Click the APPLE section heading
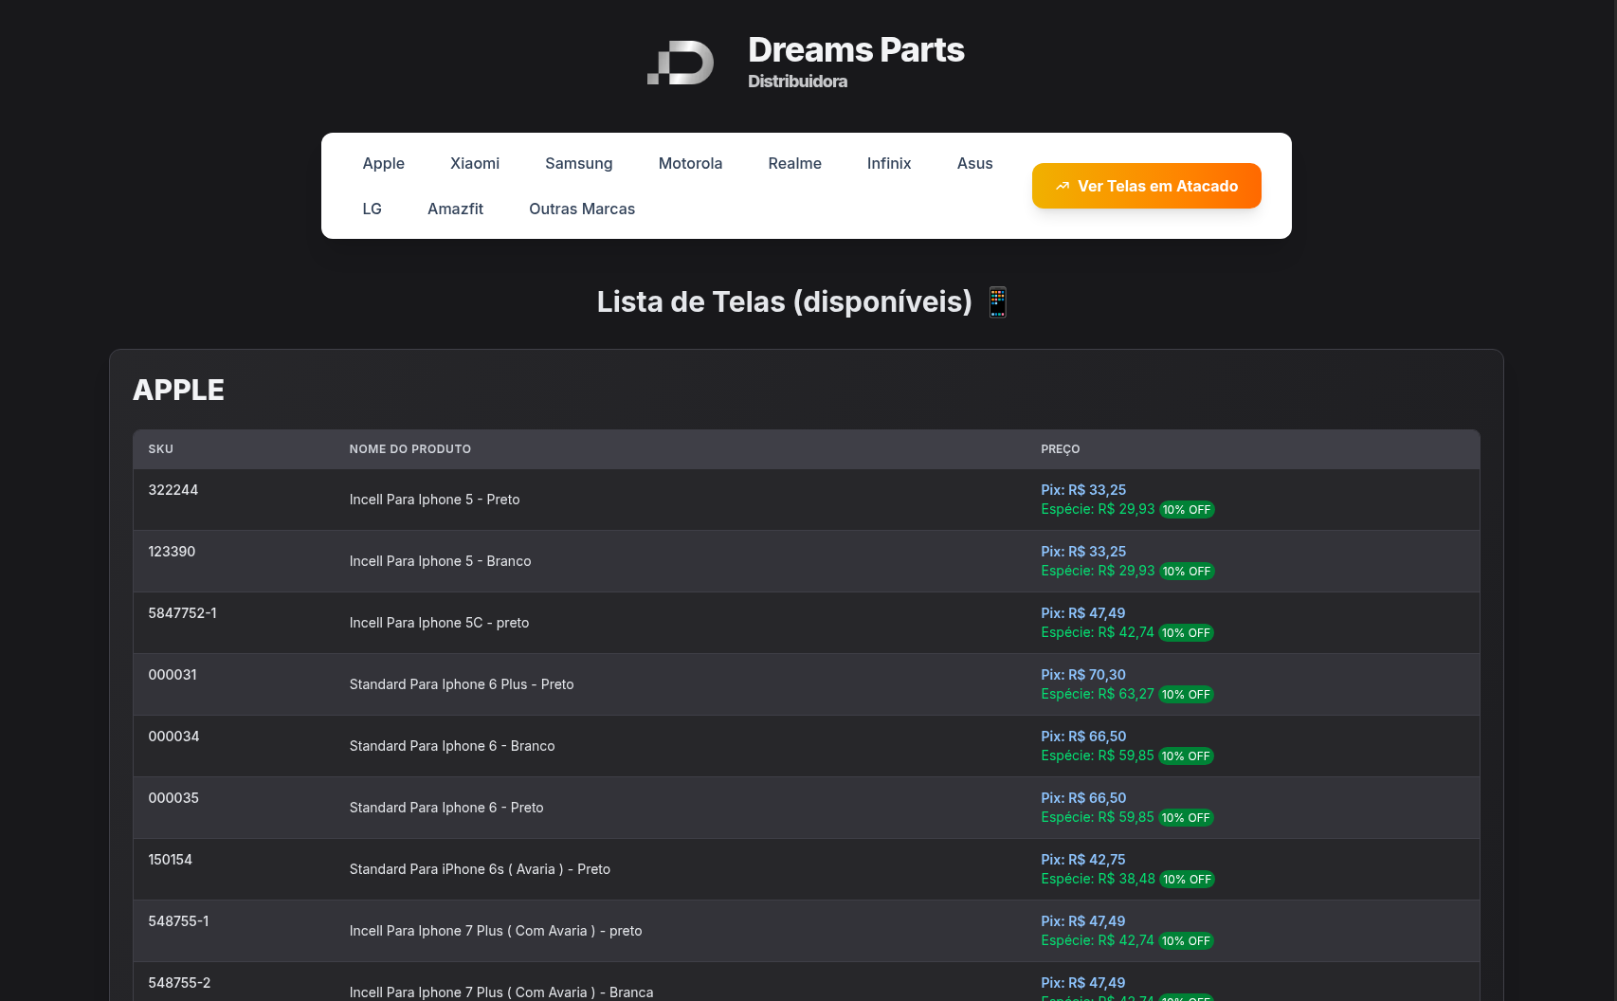This screenshot has width=1617, height=1001. pyautogui.click(x=178, y=390)
